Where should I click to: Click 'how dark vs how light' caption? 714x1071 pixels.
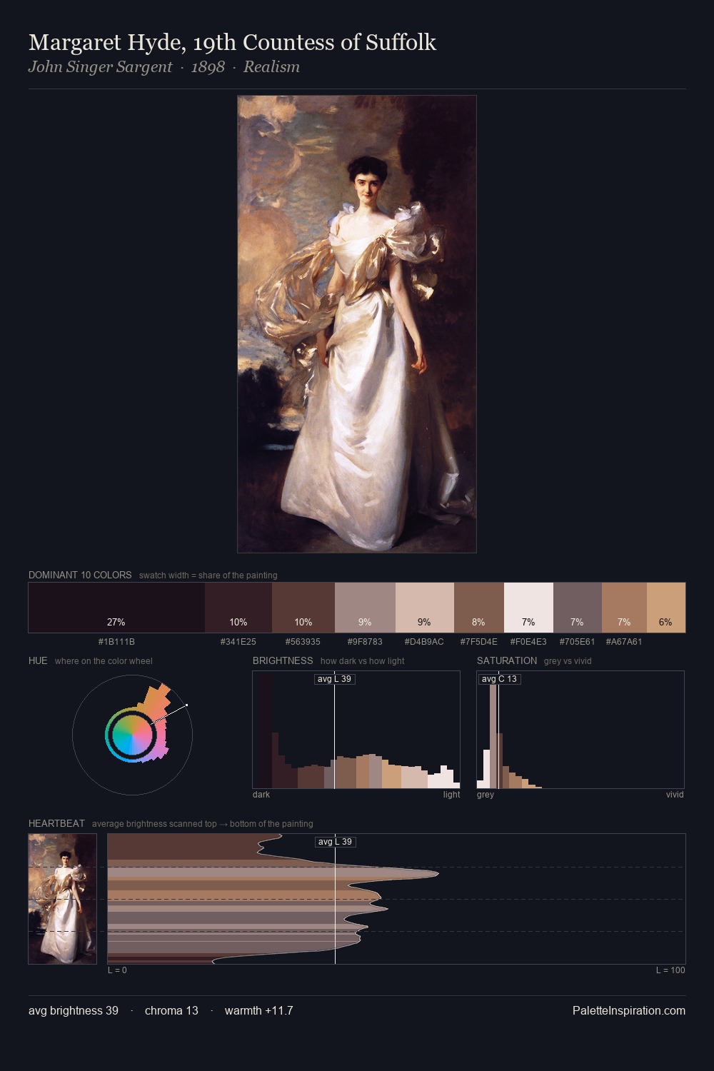[362, 661]
